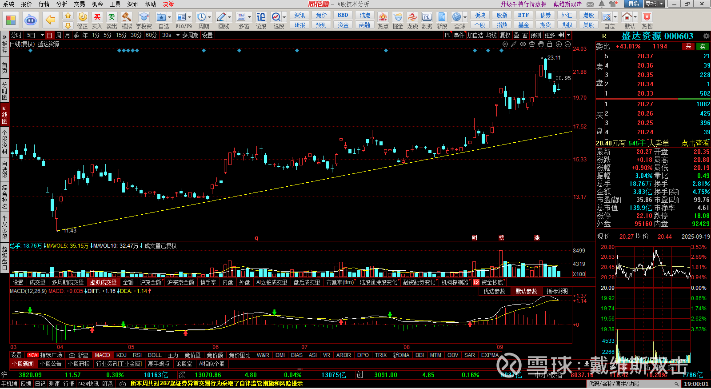Switch to 日 daily period
Viewport: 711px width, 389px height.
49,35
